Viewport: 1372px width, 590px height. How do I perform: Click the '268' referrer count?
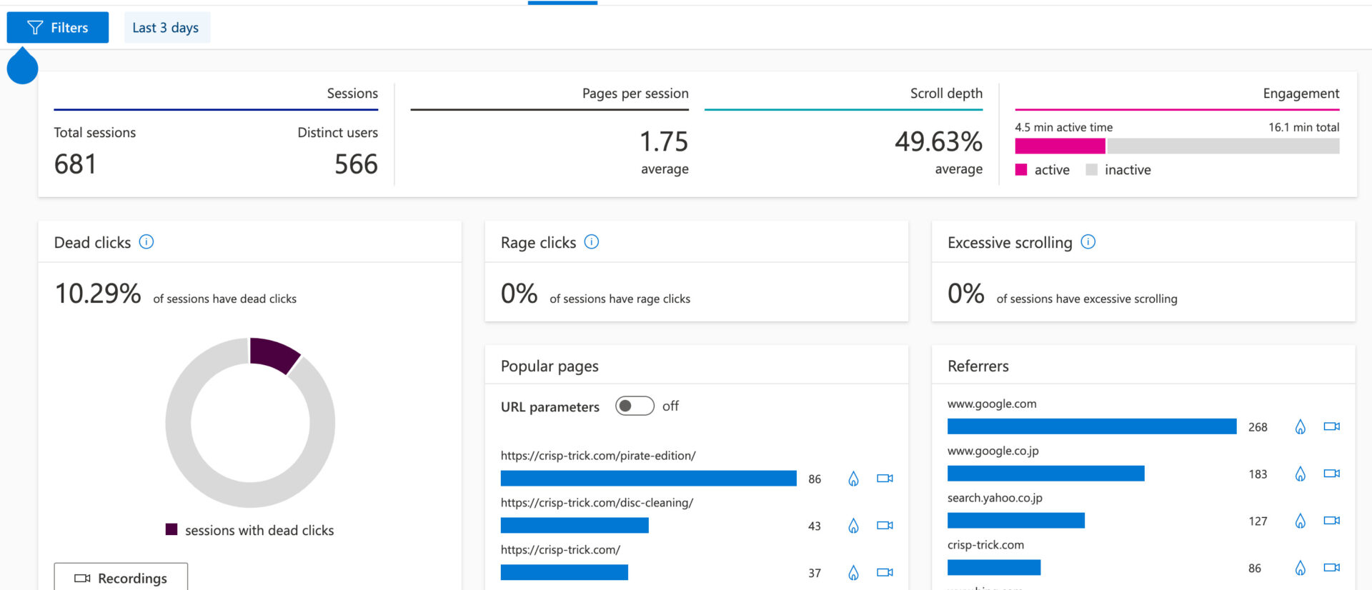click(x=1258, y=427)
